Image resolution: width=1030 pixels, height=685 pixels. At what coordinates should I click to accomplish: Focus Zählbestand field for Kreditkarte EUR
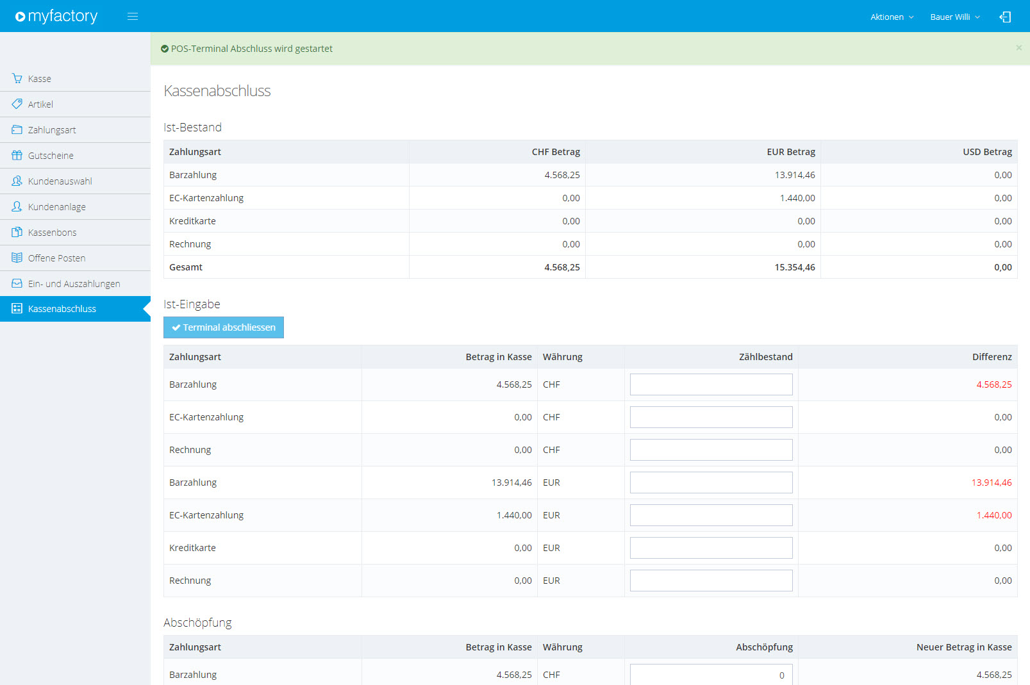click(711, 548)
